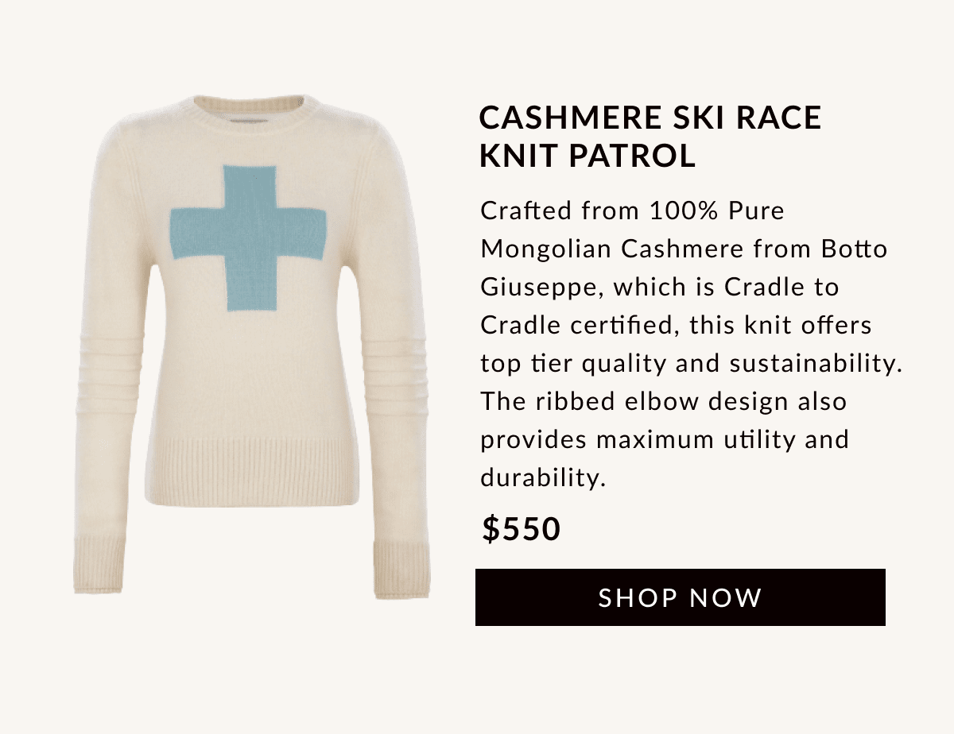Click the "top tier quality and sustainability" line
This screenshot has width=954, height=734.
click(x=690, y=364)
